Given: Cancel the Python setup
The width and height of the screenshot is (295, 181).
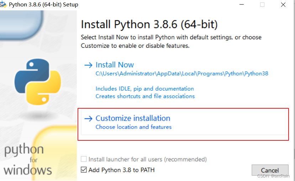Looking at the screenshot, I should (x=270, y=170).
